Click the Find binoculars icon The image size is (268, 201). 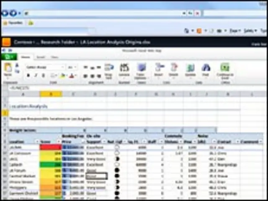pyautogui.click(x=206, y=68)
